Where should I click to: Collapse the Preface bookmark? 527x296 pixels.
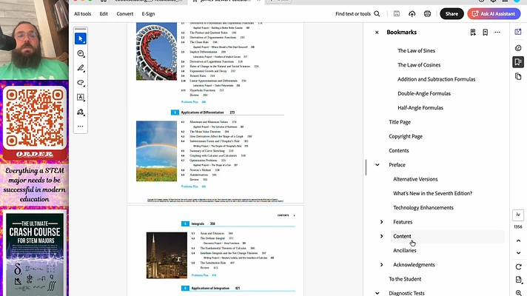[x=377, y=165]
